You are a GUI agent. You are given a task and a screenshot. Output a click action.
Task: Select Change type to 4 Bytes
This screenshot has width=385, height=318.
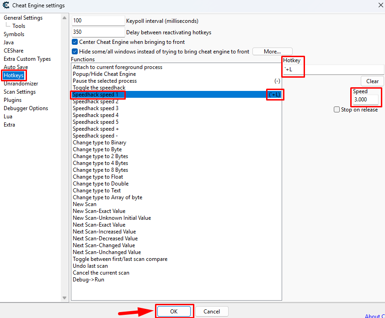pyautogui.click(x=176, y=163)
